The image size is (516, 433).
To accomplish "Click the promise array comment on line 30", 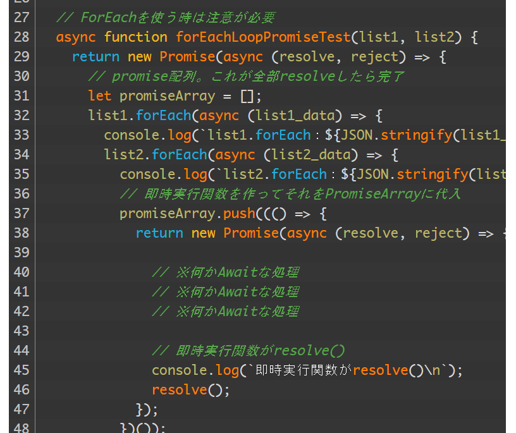I will tap(246, 76).
